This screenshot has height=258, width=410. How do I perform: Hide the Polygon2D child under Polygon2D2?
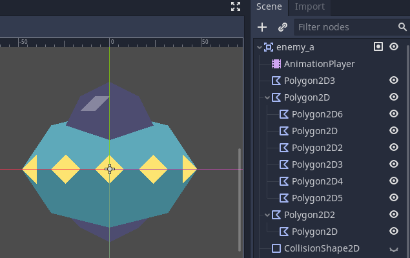point(393,231)
